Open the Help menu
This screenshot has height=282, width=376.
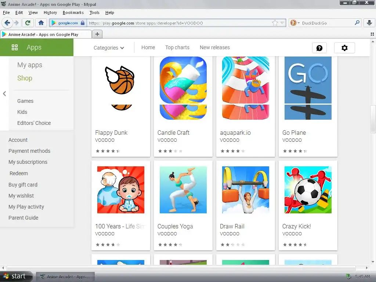[x=109, y=12]
